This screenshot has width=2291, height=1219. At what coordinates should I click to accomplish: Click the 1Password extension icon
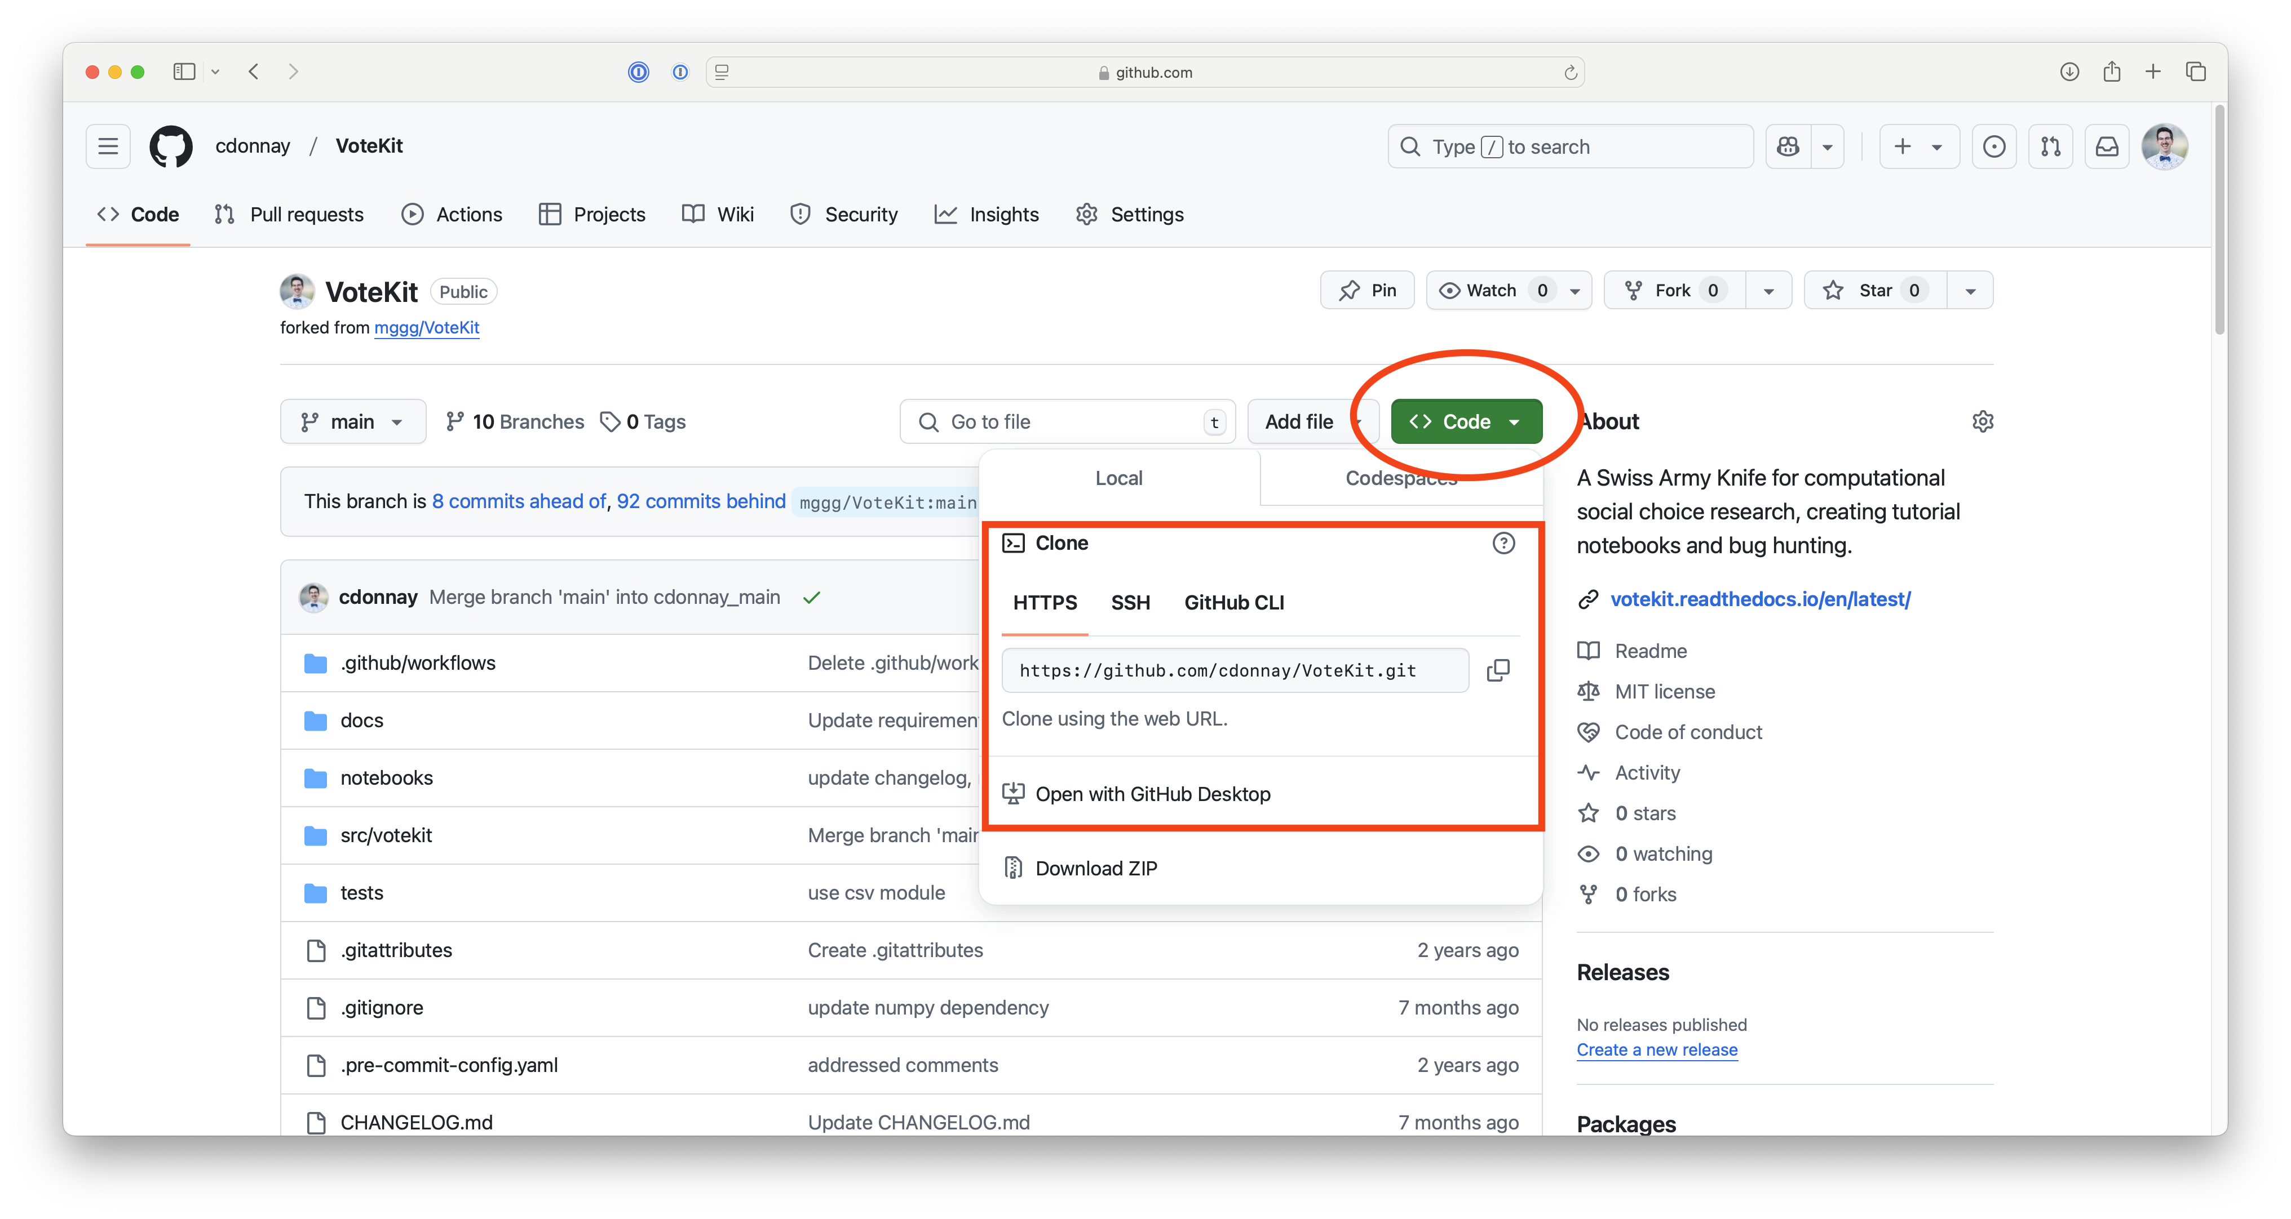click(639, 72)
